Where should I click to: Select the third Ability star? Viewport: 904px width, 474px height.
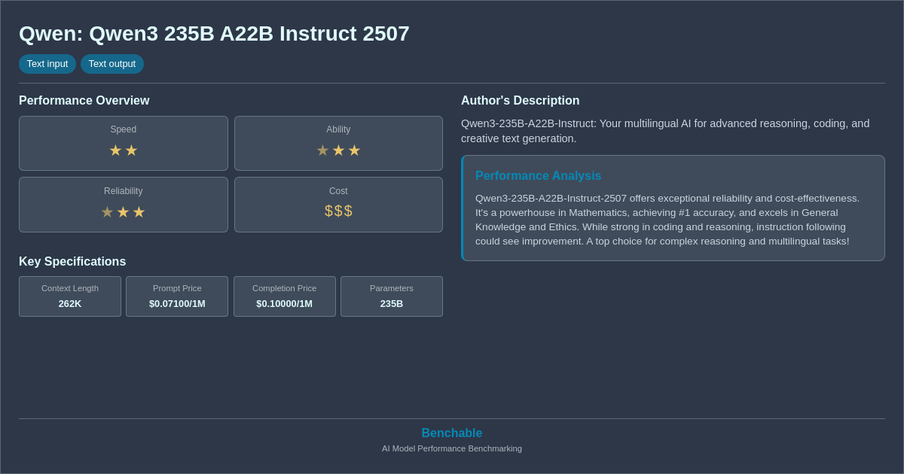(354, 150)
